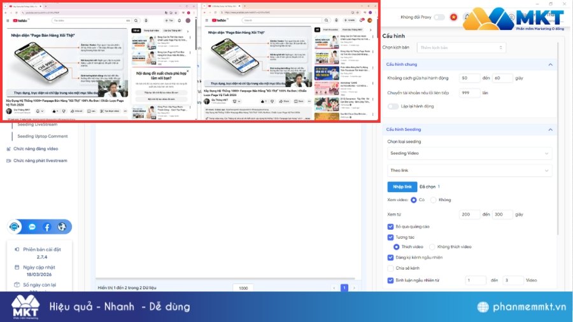Click the search magnifier in right YouTube window
Viewport: 573px width, 322px height.
coord(326,20)
